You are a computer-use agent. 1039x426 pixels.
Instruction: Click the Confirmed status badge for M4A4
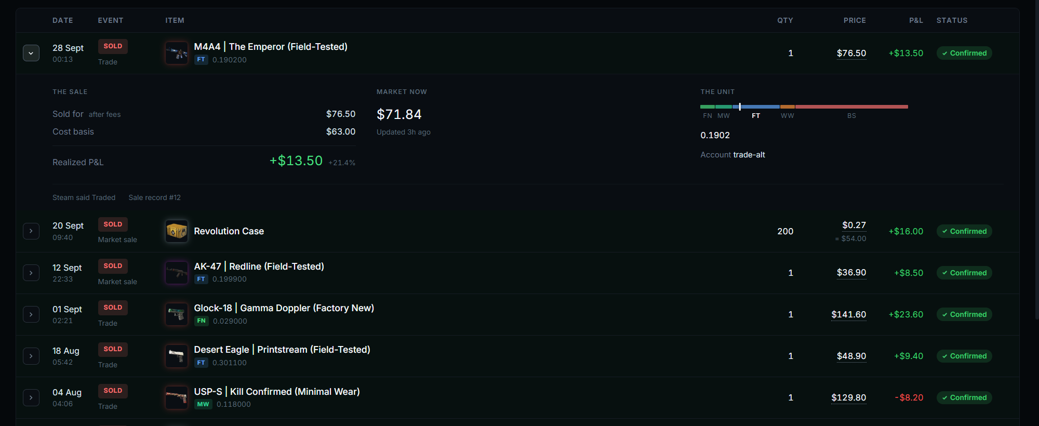point(964,53)
